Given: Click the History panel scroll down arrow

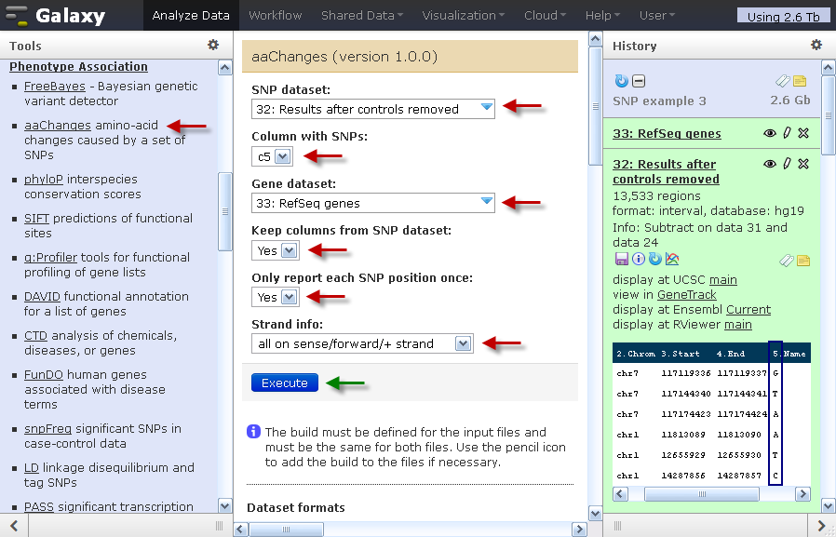Looking at the screenshot, I should tap(828, 505).
